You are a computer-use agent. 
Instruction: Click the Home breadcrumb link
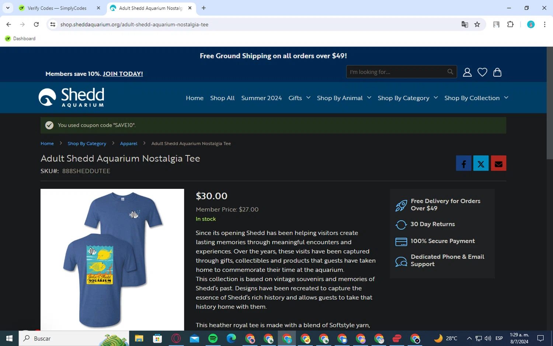(x=47, y=143)
